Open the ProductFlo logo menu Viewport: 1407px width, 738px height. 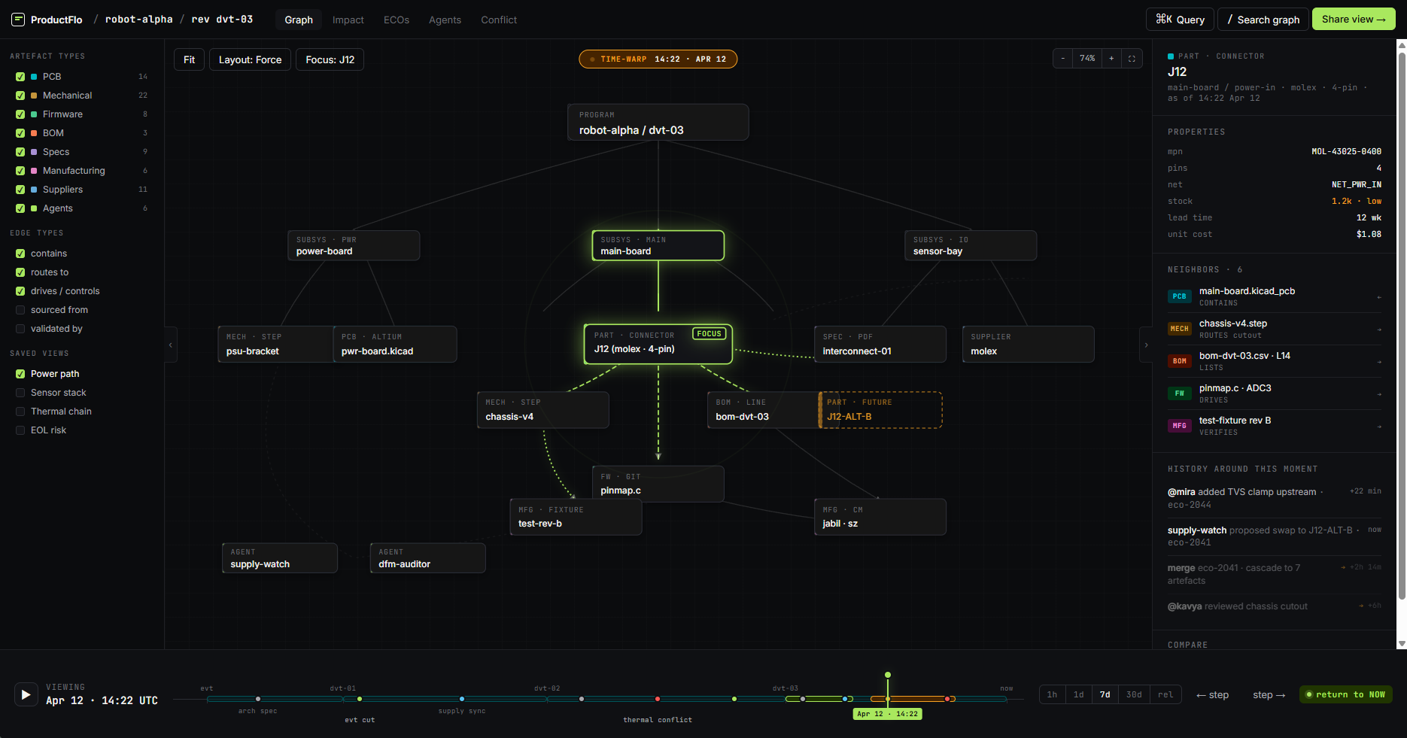17,19
